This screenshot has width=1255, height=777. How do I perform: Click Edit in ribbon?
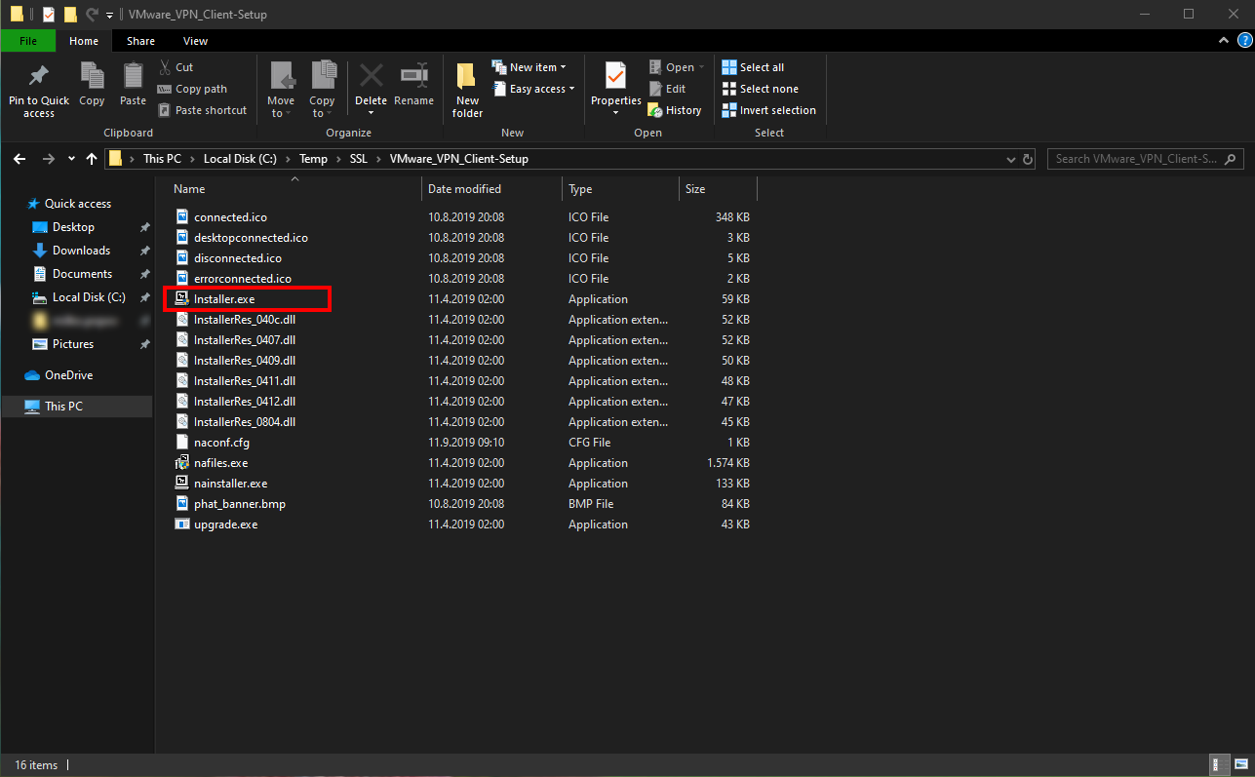click(667, 89)
